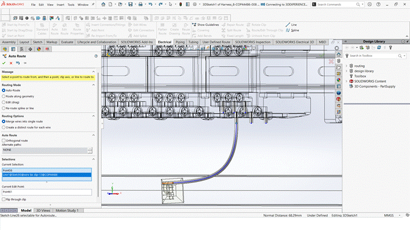Expand the SOLIDWORKS Content tree node
This screenshot has height=230, width=410.
click(x=346, y=82)
